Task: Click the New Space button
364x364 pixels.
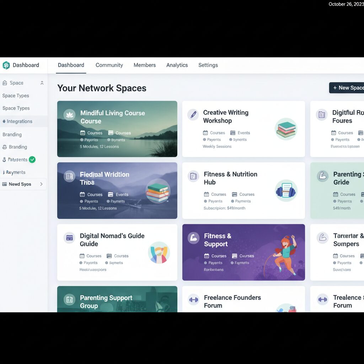Action: [x=348, y=88]
